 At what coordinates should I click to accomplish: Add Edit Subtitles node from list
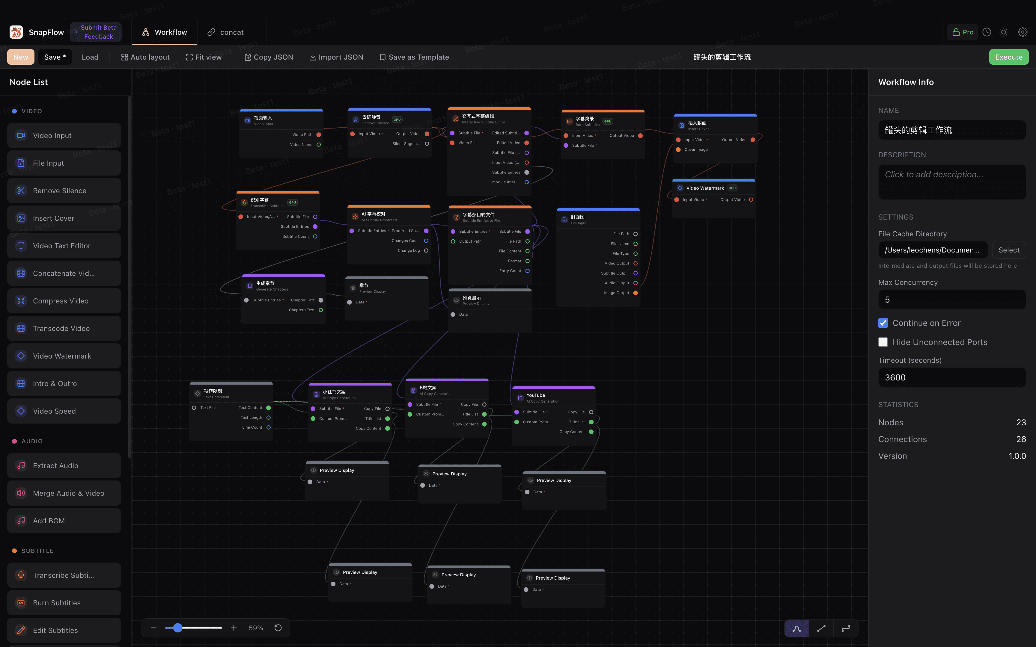(x=64, y=630)
